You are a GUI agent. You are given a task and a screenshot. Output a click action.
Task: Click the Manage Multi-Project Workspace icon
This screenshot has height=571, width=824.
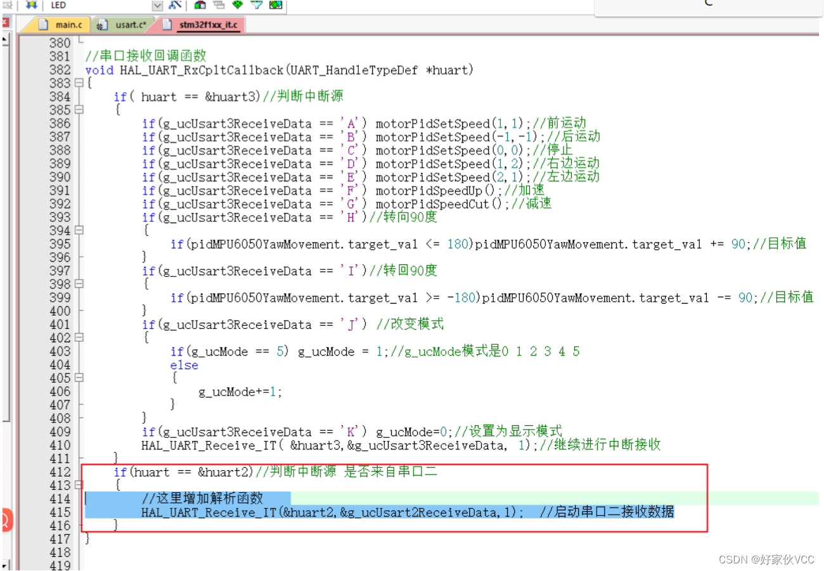tap(219, 5)
